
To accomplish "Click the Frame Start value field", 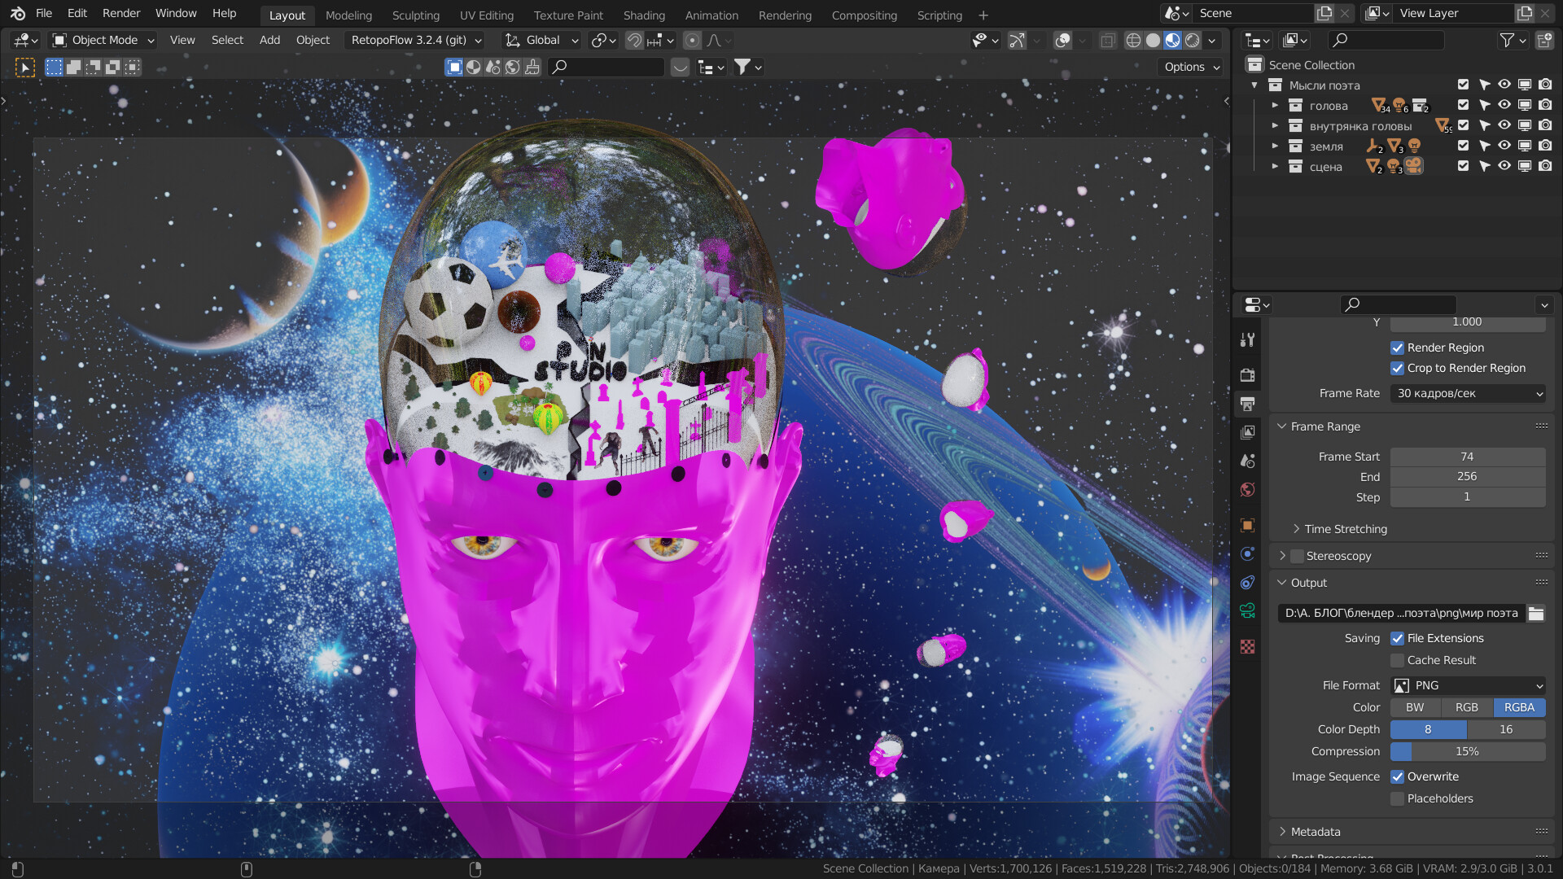I will (1467, 457).
